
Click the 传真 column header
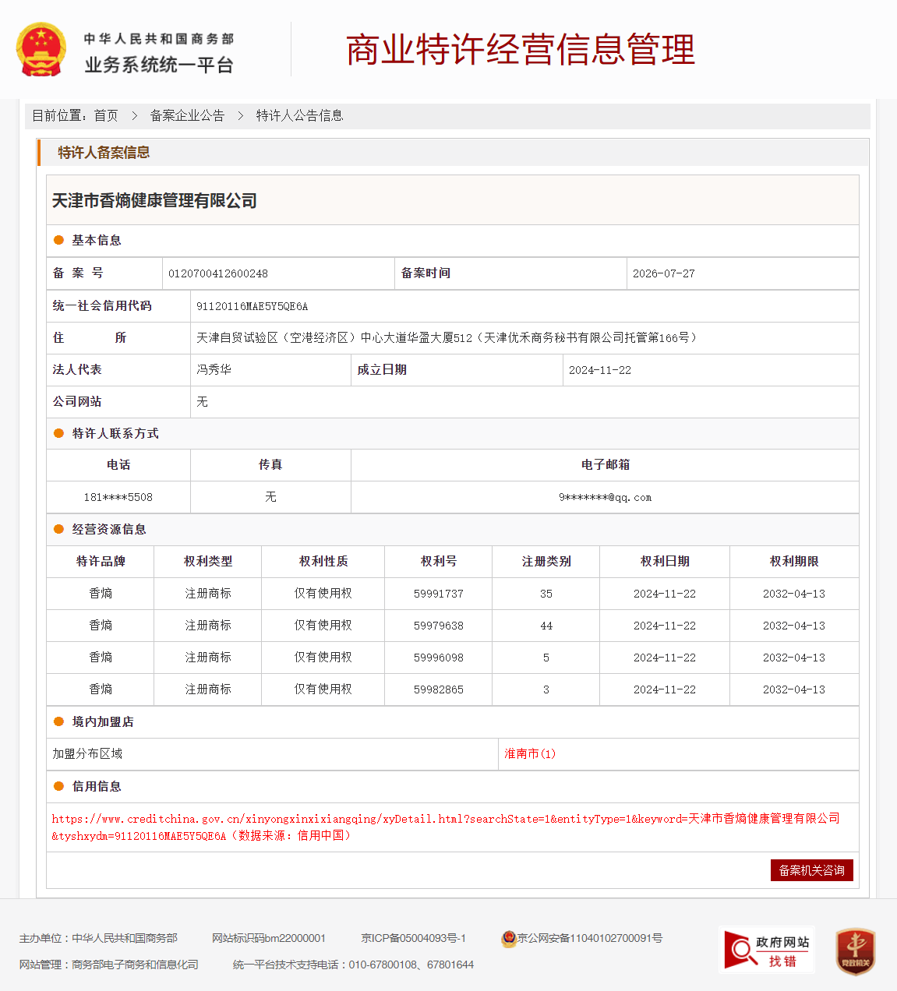[x=270, y=464]
